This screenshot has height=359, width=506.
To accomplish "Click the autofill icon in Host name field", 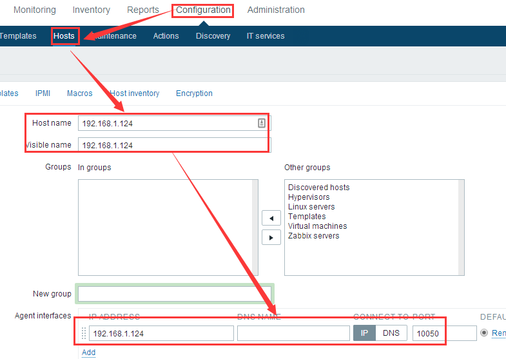I will pyautogui.click(x=262, y=123).
